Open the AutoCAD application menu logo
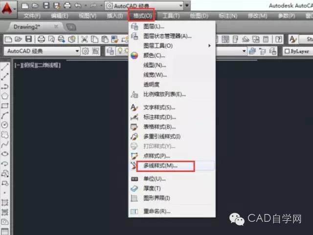Viewport: 313px width, 235px height. point(7,8)
